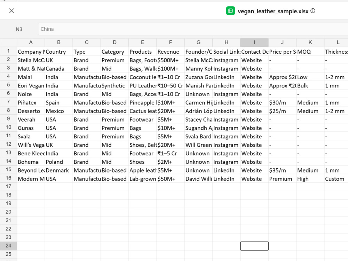Click the Synthetic category cell

point(115,86)
